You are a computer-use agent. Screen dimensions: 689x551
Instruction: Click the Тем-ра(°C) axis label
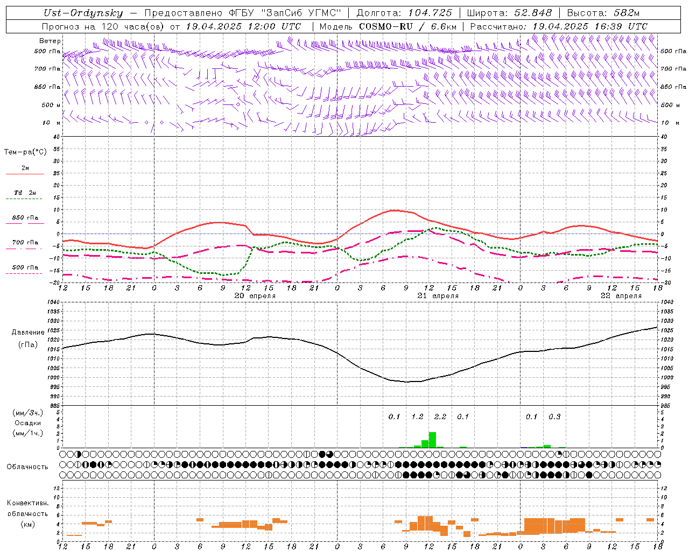[x=25, y=152]
